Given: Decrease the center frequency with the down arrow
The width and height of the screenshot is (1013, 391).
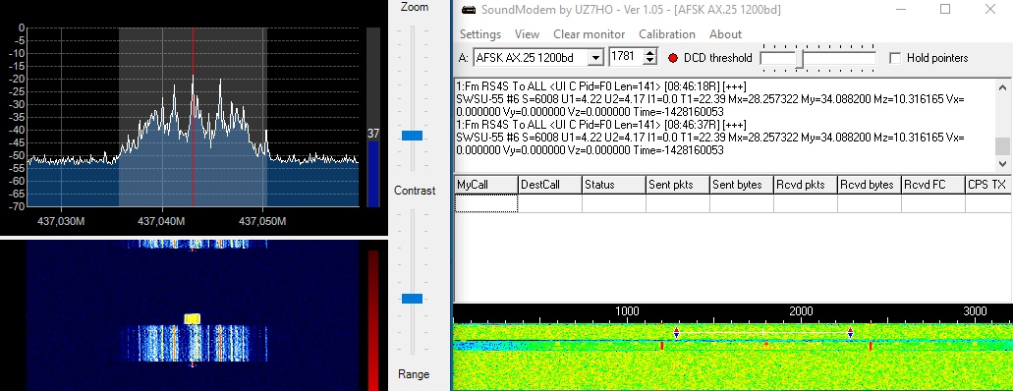Looking at the screenshot, I should click(x=650, y=61).
